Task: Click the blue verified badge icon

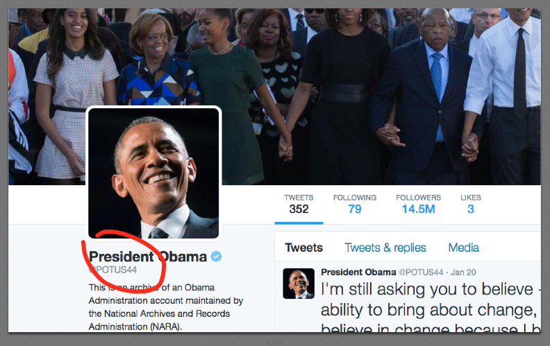Action: click(x=216, y=257)
